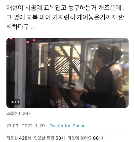This screenshot has height=142, width=135.
Task: Click the number 881 in the stats
Action: pyautogui.click(x=97, y=138)
